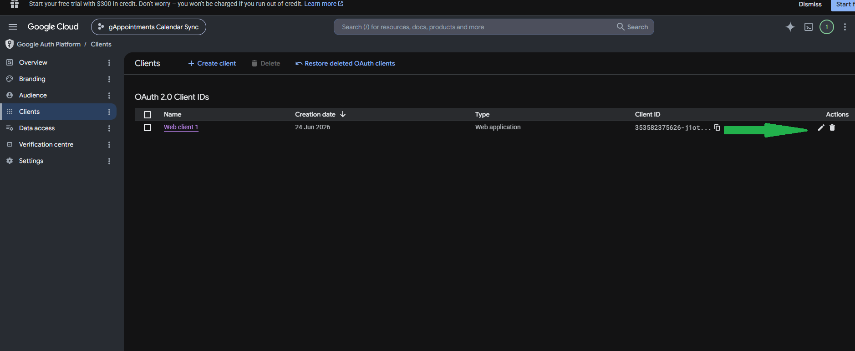Delete Web client 1 with trash icon
This screenshot has height=351, width=855.
(832, 127)
